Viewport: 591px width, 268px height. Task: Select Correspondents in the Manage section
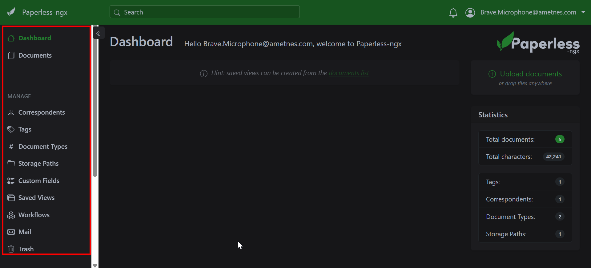coord(42,112)
